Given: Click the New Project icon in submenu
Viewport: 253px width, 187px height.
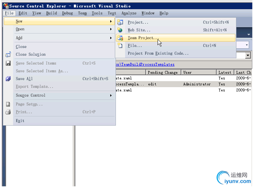Looking at the screenshot, I should [120, 22].
